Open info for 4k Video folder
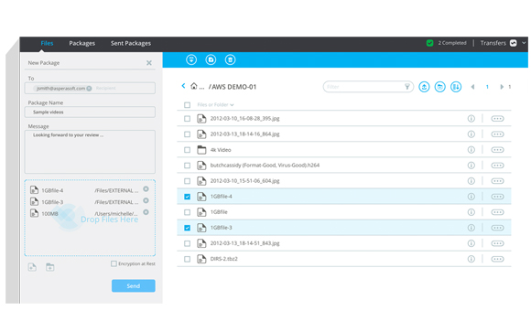531x332 pixels. click(x=471, y=150)
